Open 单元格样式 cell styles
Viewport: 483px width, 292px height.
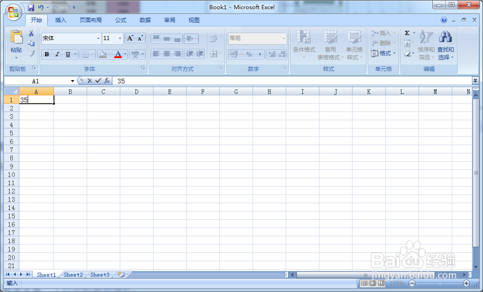354,45
